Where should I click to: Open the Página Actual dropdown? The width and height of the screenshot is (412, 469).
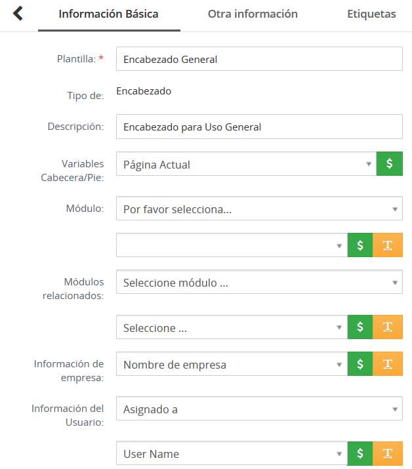point(245,164)
